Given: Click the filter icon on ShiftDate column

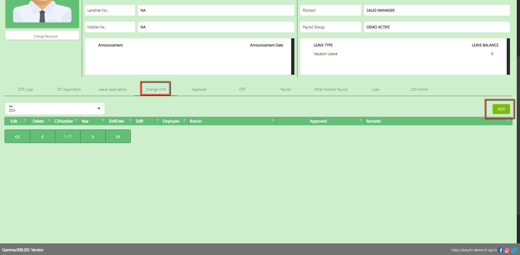Looking at the screenshot, I should (x=130, y=120).
